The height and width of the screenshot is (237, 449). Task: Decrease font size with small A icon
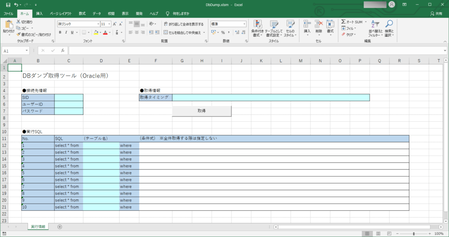click(121, 24)
